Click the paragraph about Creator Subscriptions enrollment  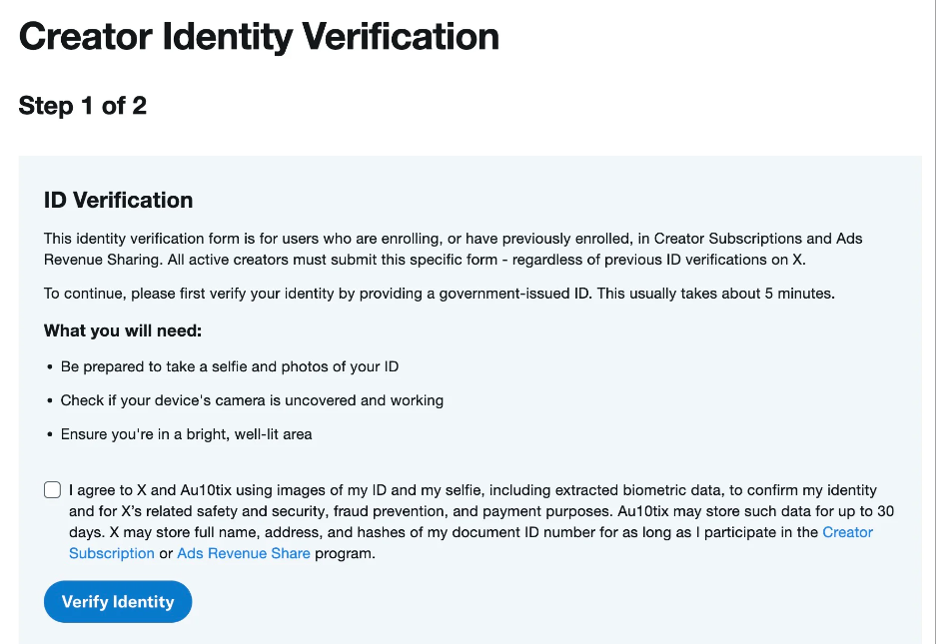pos(454,249)
